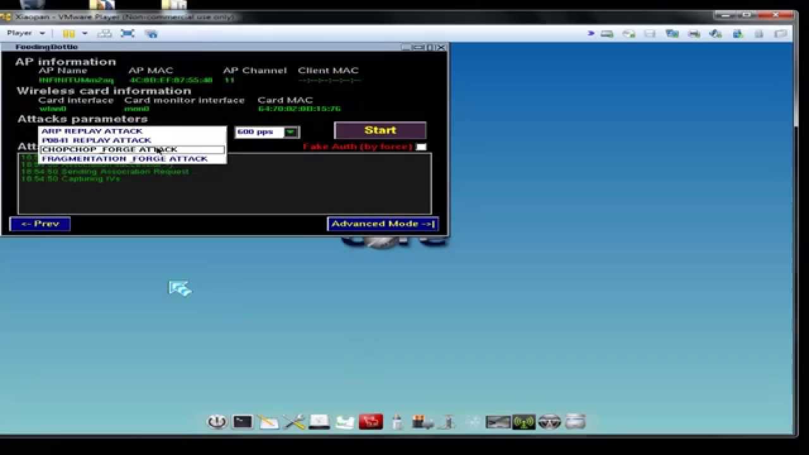The height and width of the screenshot is (455, 809).
Task: Click the hard disk device icon
Action: pos(607,33)
